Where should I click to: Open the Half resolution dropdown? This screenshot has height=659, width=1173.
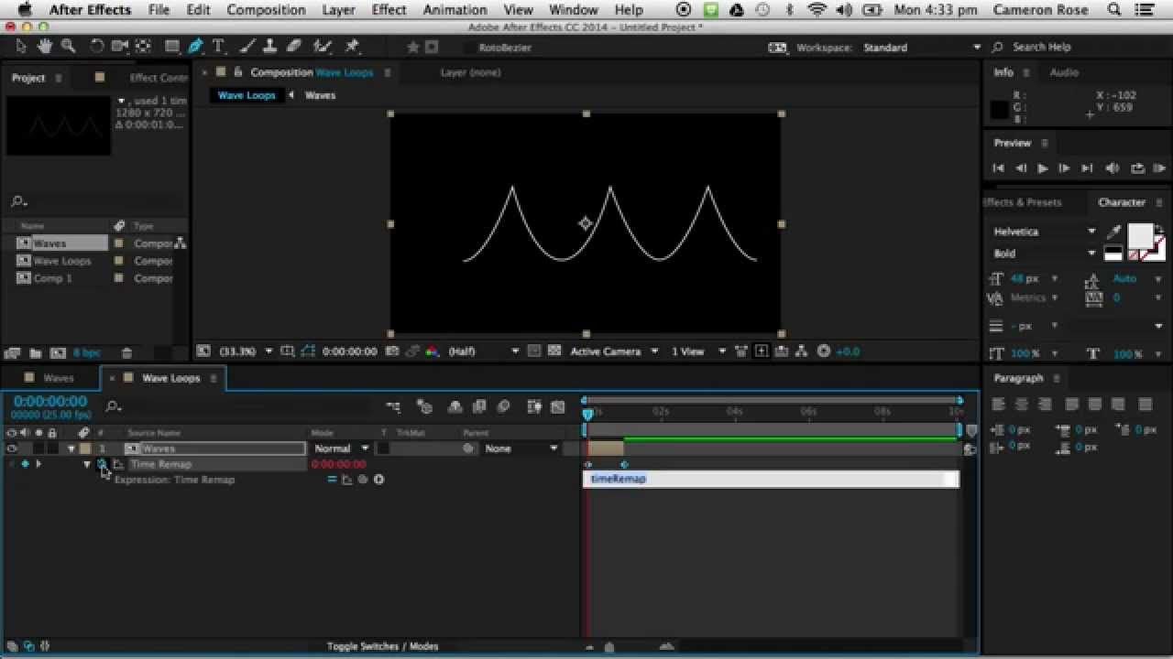click(x=483, y=351)
